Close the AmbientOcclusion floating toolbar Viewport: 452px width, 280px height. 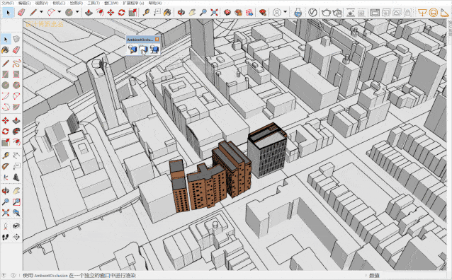157,39
